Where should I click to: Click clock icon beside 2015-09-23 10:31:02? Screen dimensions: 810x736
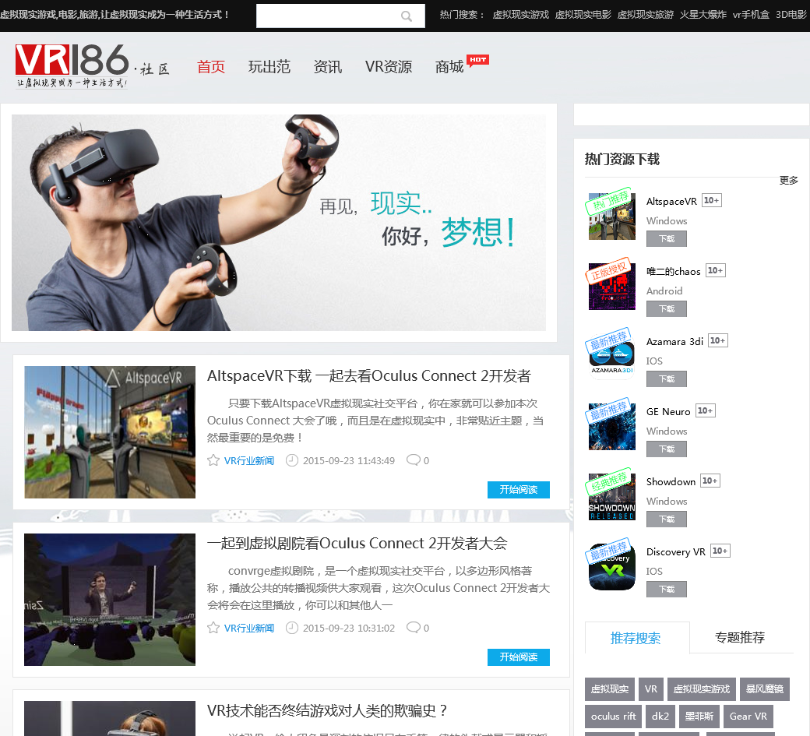pyautogui.click(x=292, y=628)
